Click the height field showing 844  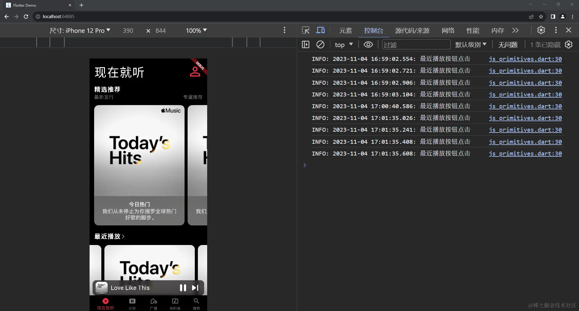point(161,30)
